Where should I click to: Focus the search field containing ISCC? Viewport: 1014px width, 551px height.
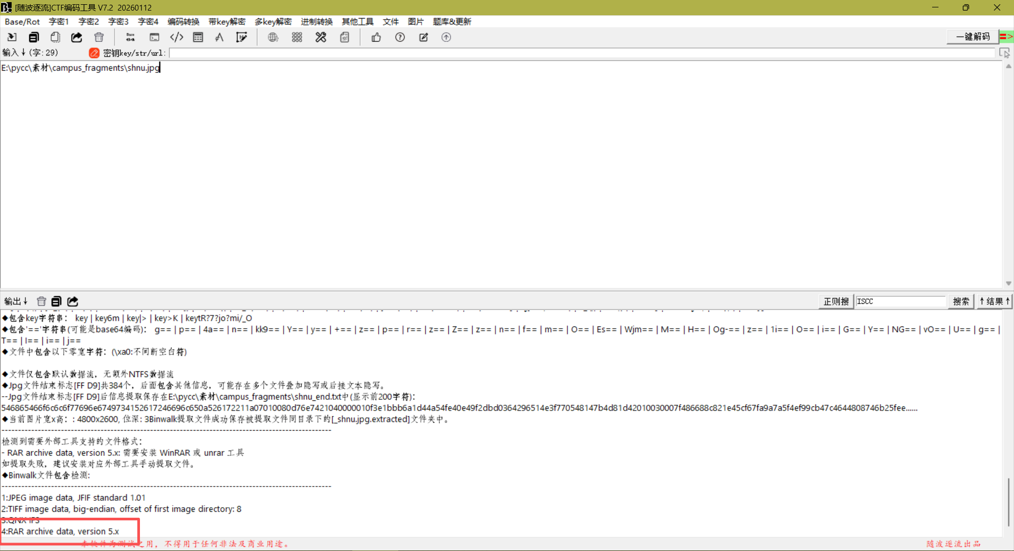pos(900,301)
